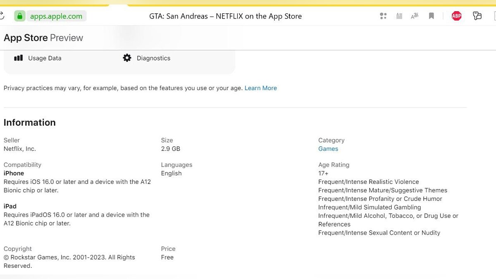Click the Diagnostics gear icon
Image resolution: width=496 pixels, height=279 pixels.
click(127, 58)
